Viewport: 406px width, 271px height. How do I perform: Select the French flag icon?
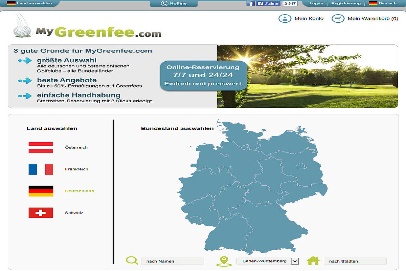pos(41,169)
